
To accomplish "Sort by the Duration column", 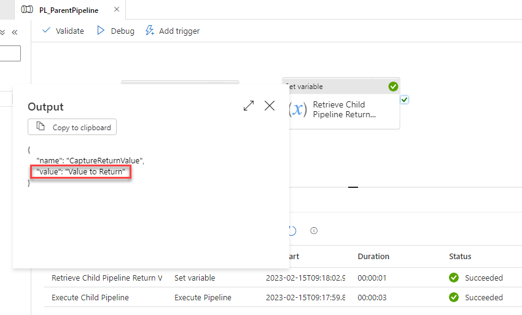I will tap(373, 257).
